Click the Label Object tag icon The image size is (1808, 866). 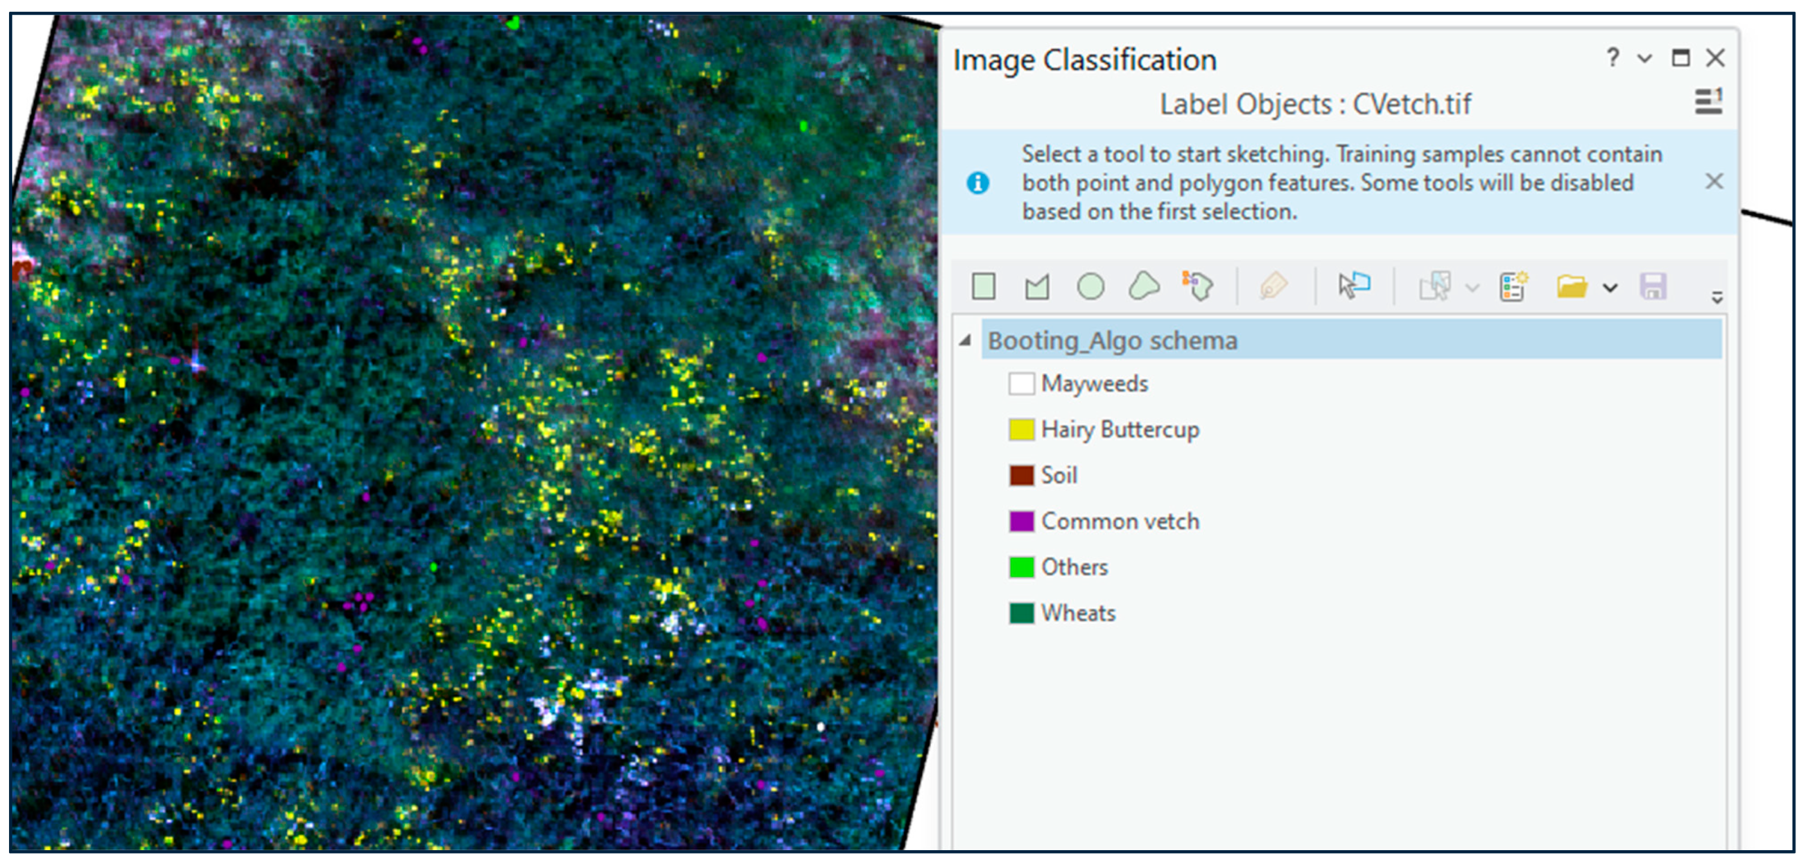click(x=1272, y=287)
